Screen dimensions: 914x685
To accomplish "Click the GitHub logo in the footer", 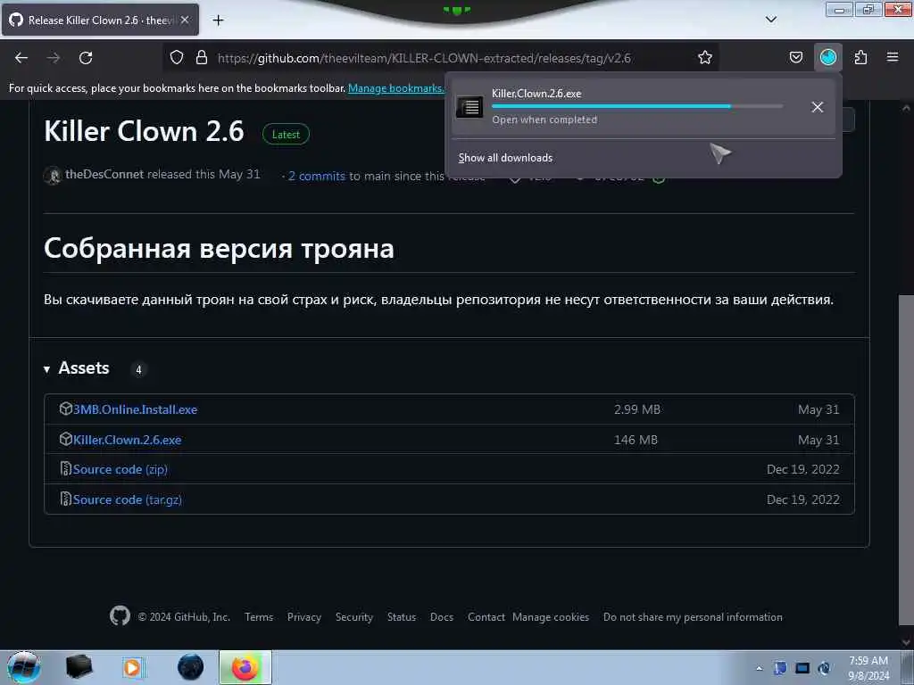I will tap(120, 615).
